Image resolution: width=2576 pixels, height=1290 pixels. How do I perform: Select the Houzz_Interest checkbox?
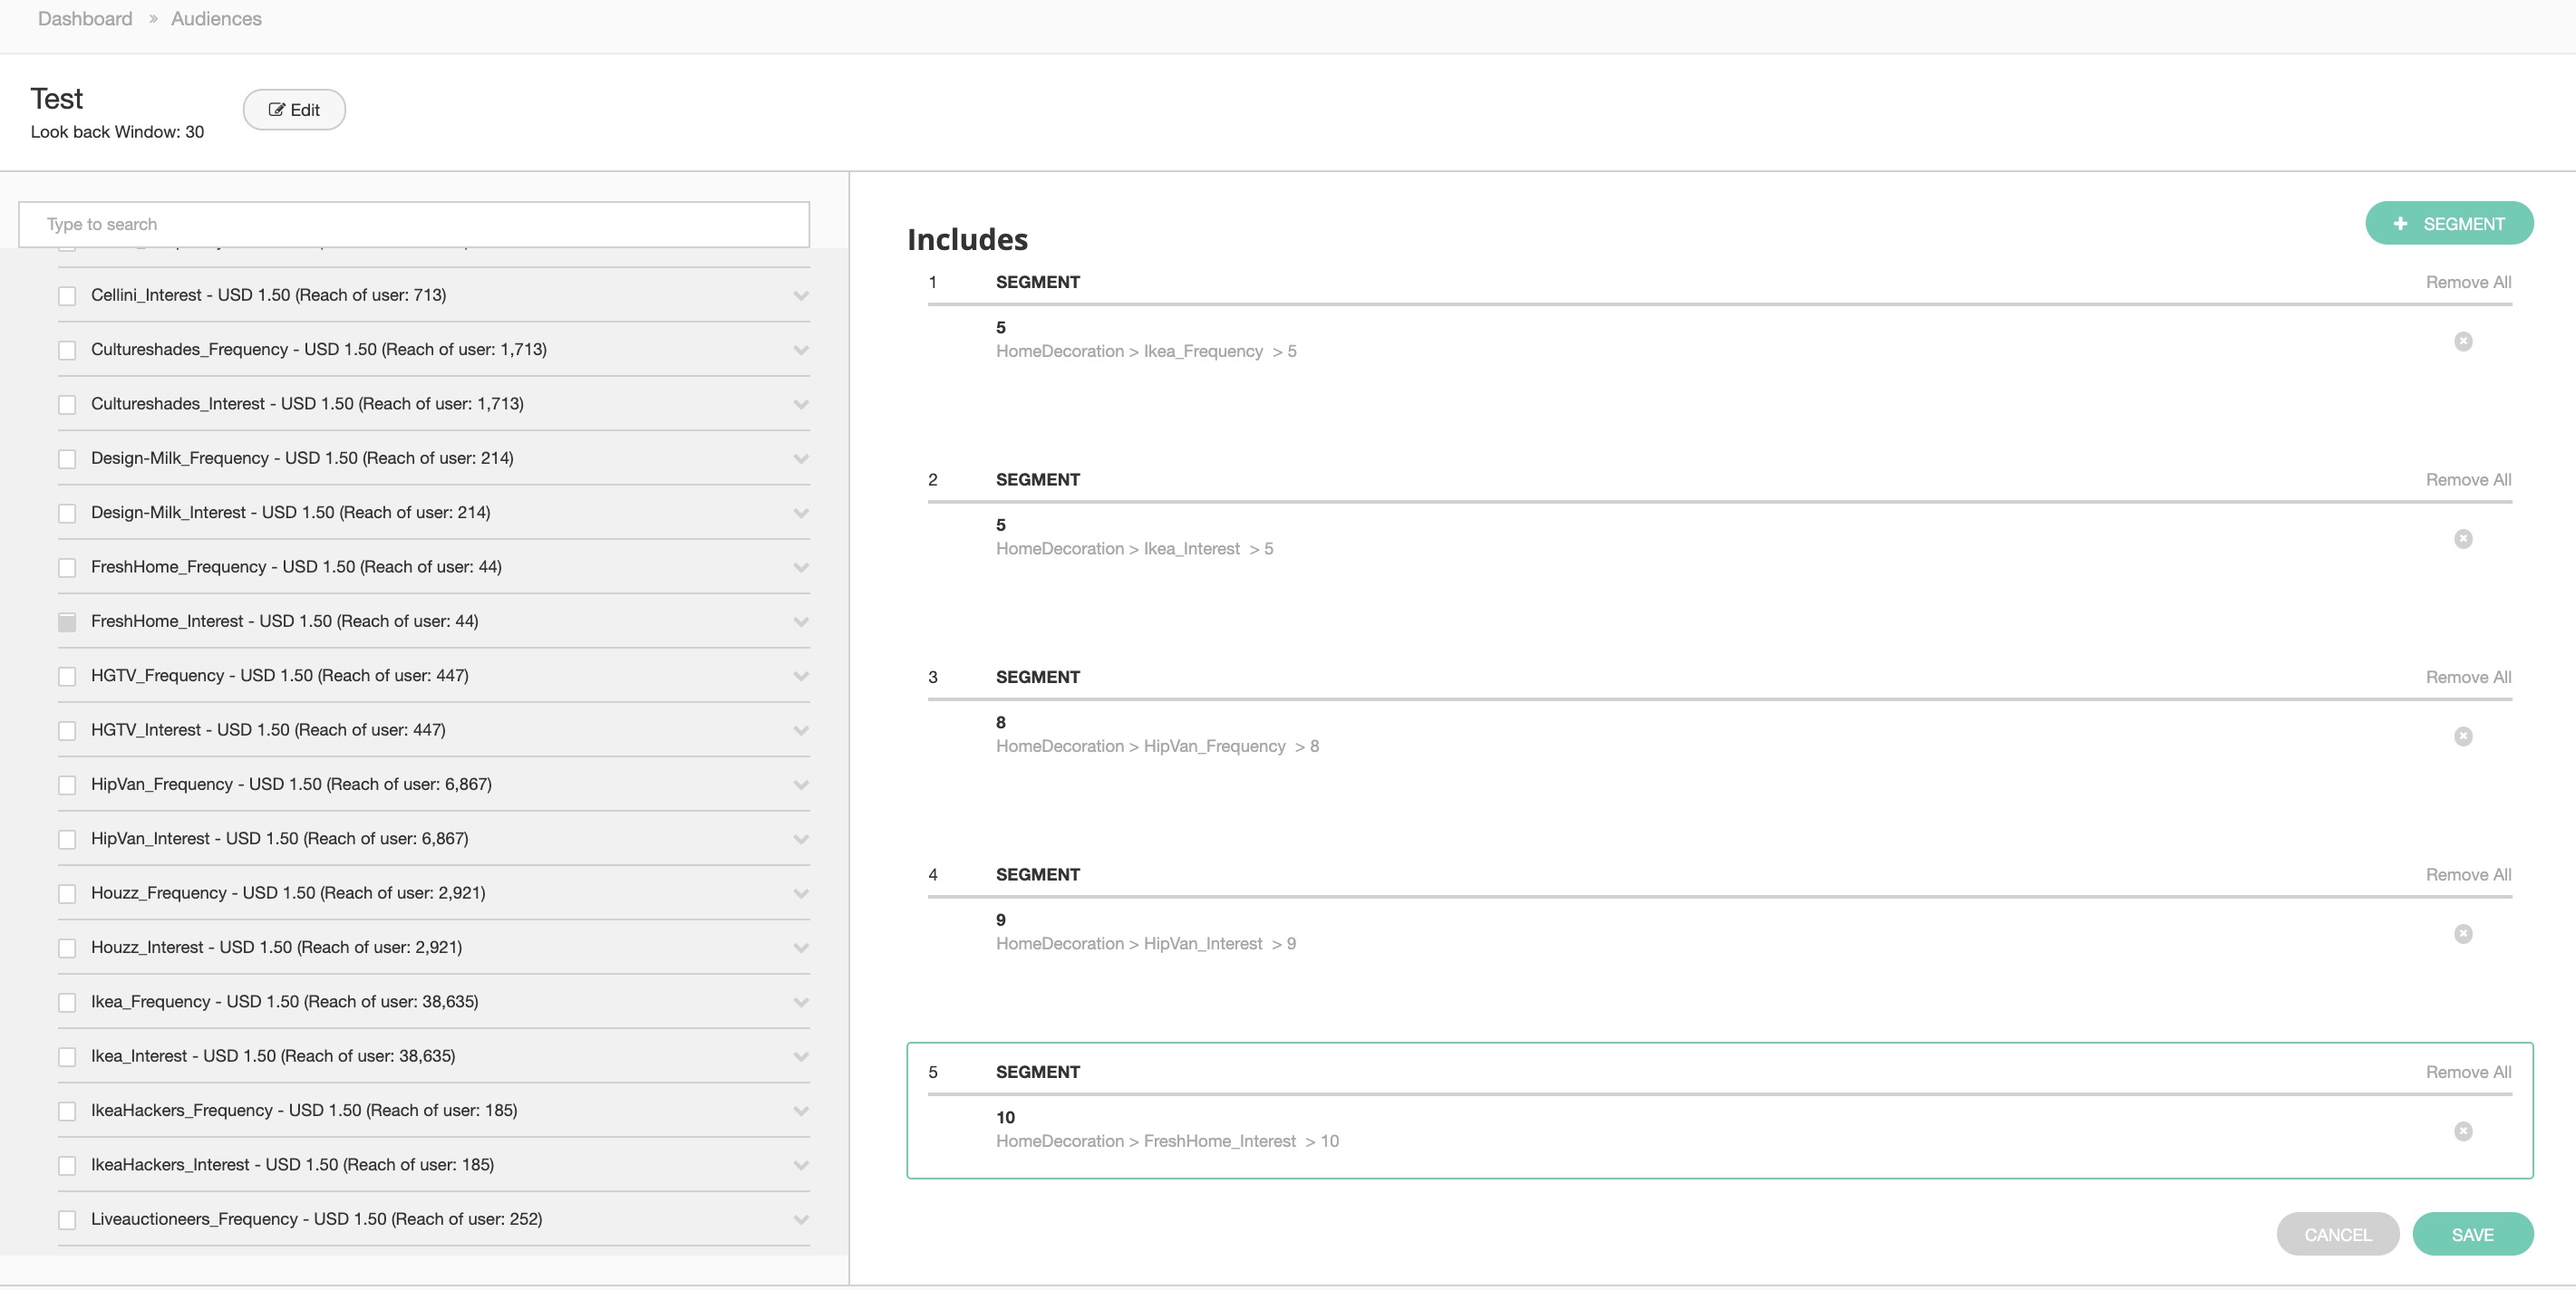click(67, 948)
